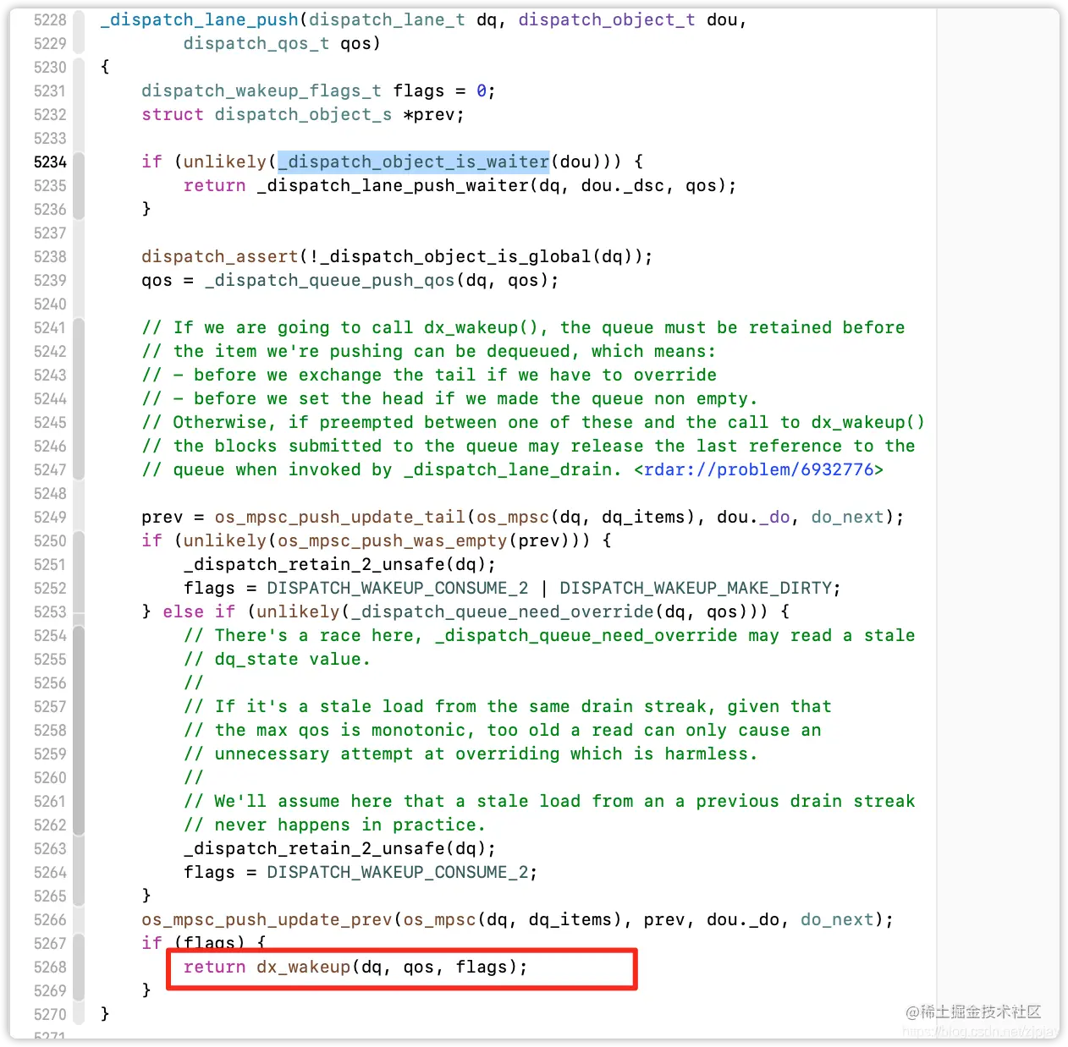This screenshot has height=1047, width=1068.
Task: Click os_mpsc_push_update_tail function call
Action: (x=340, y=517)
